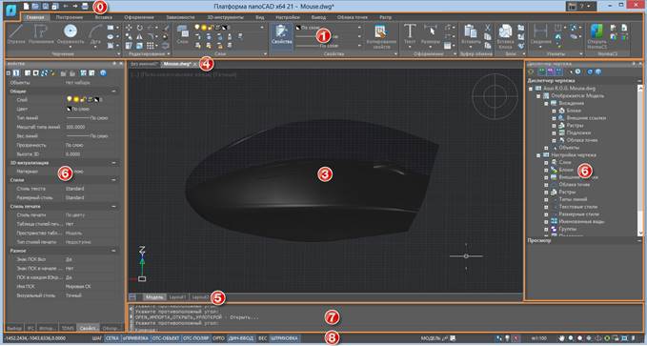Switch to the Модель layout tab
The height and width of the screenshot is (346, 647).
[x=154, y=297]
